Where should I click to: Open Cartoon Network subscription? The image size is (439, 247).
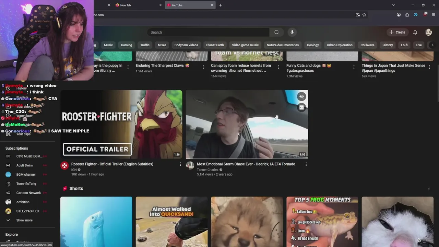click(x=27, y=193)
